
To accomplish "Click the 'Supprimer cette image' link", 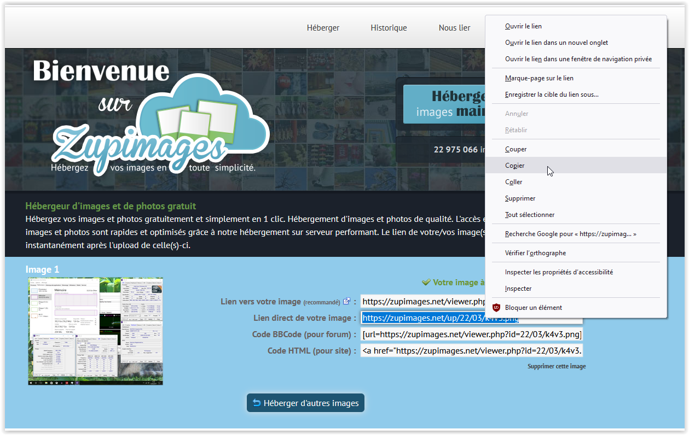I will pyautogui.click(x=557, y=366).
